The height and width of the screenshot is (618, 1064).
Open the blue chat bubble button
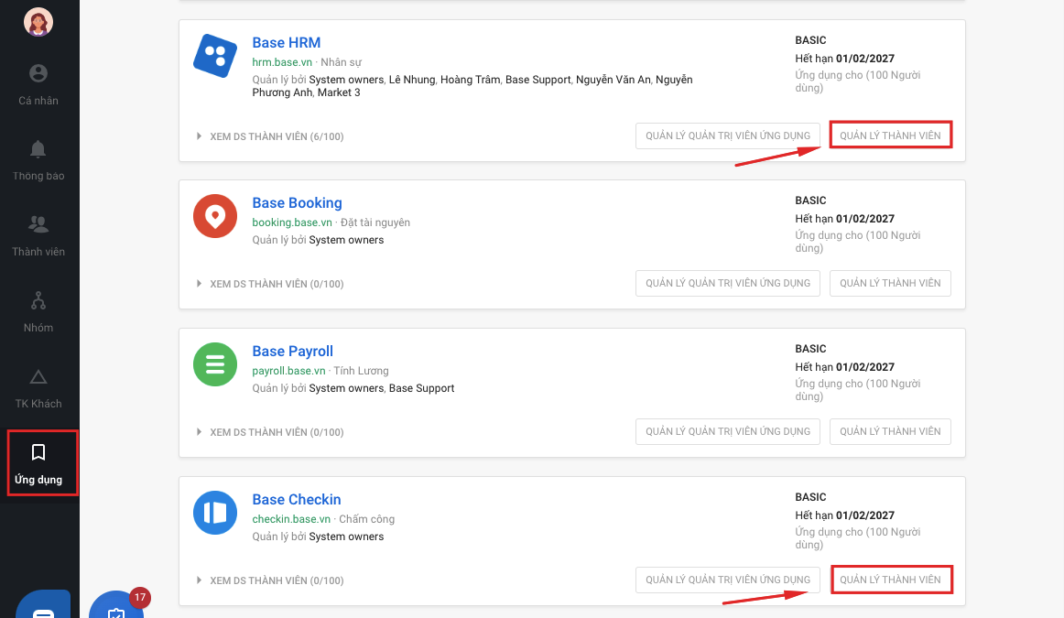[43, 605]
